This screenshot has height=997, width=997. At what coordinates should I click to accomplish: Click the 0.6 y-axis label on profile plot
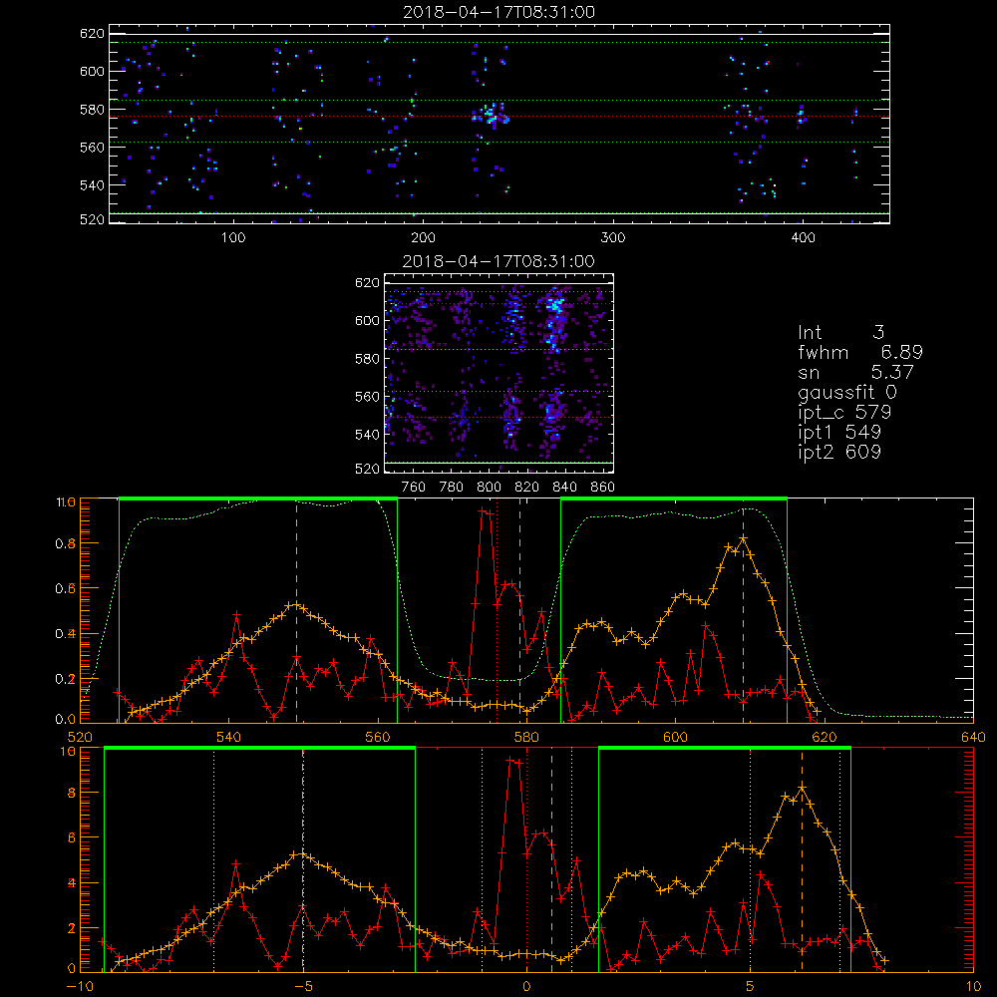click(x=66, y=589)
